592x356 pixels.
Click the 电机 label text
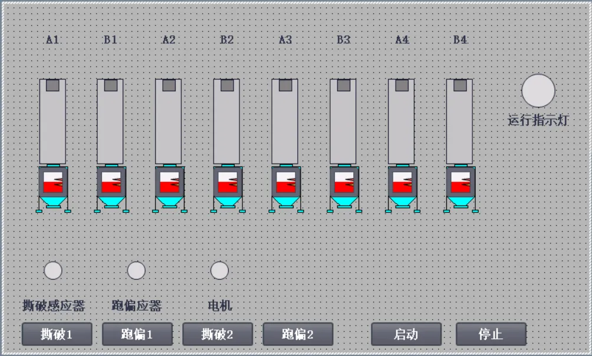[x=220, y=305]
